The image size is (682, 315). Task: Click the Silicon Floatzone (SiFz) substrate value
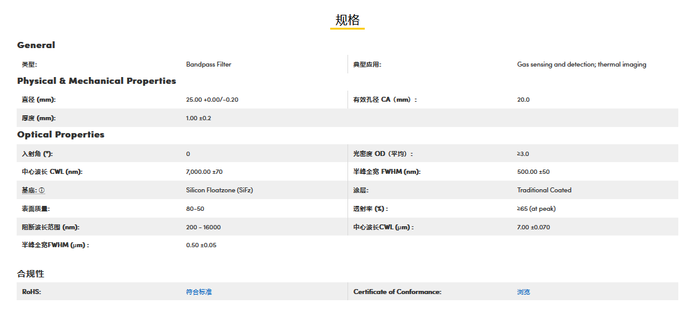coord(219,190)
